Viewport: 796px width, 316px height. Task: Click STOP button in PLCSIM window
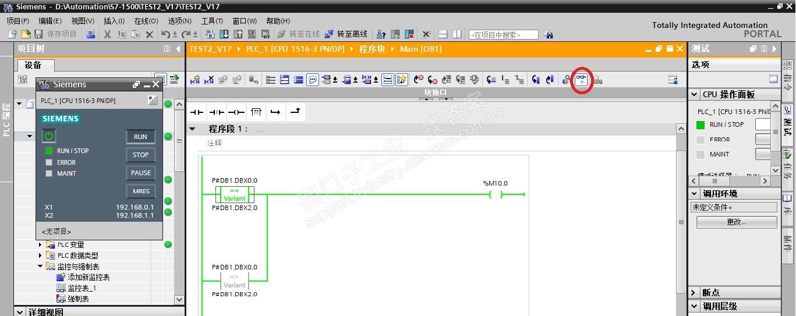tap(141, 155)
